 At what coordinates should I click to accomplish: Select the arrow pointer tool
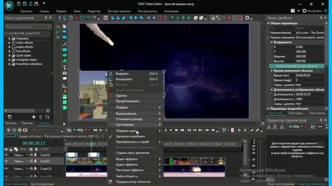64,26
